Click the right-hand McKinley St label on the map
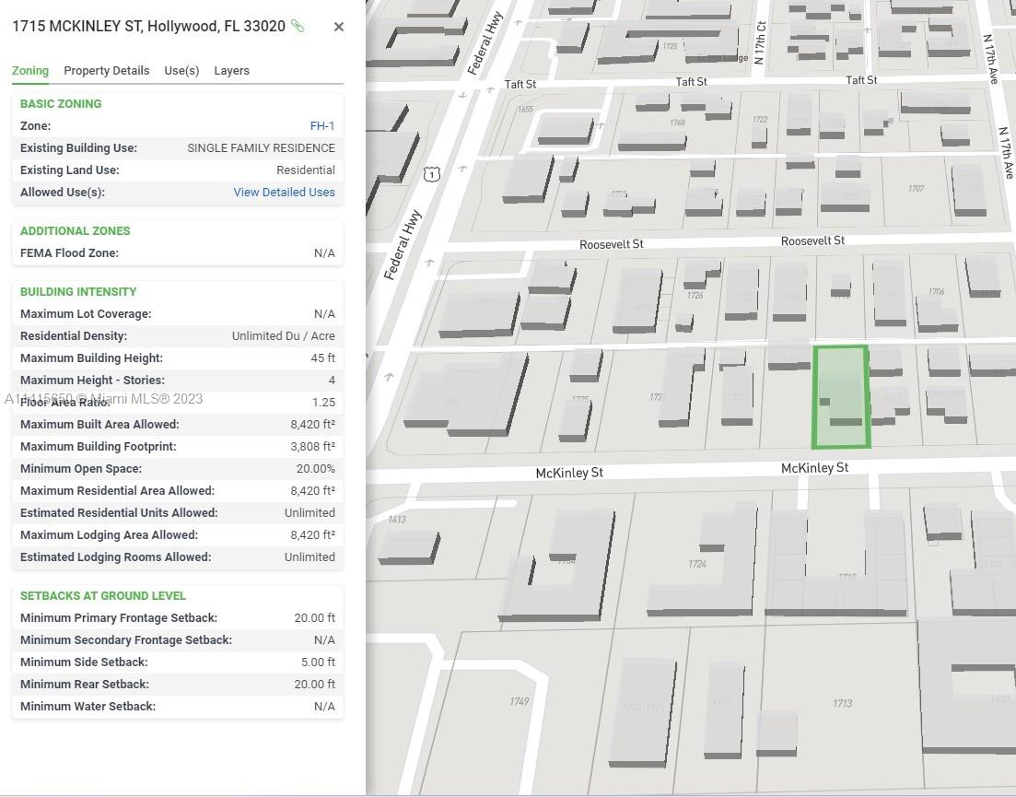This screenshot has width=1016, height=797. (814, 468)
